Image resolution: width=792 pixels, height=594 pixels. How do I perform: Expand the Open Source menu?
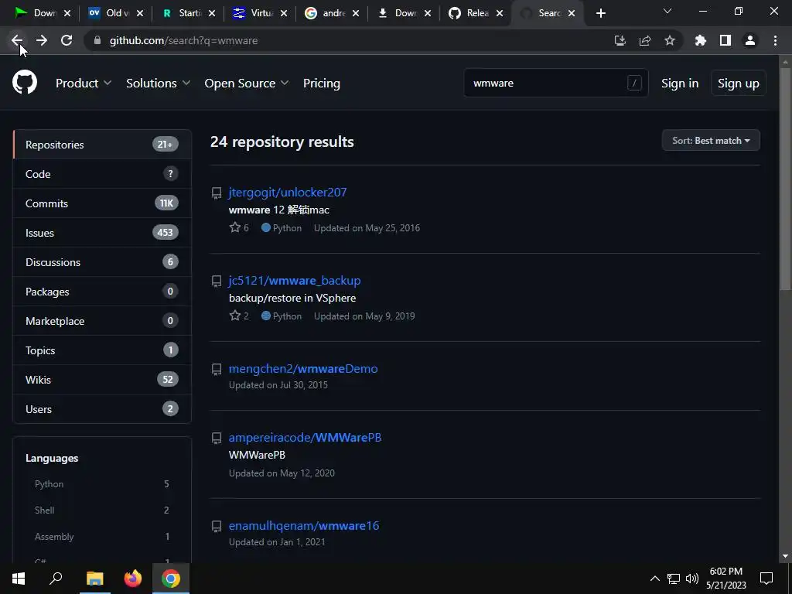pyautogui.click(x=247, y=83)
